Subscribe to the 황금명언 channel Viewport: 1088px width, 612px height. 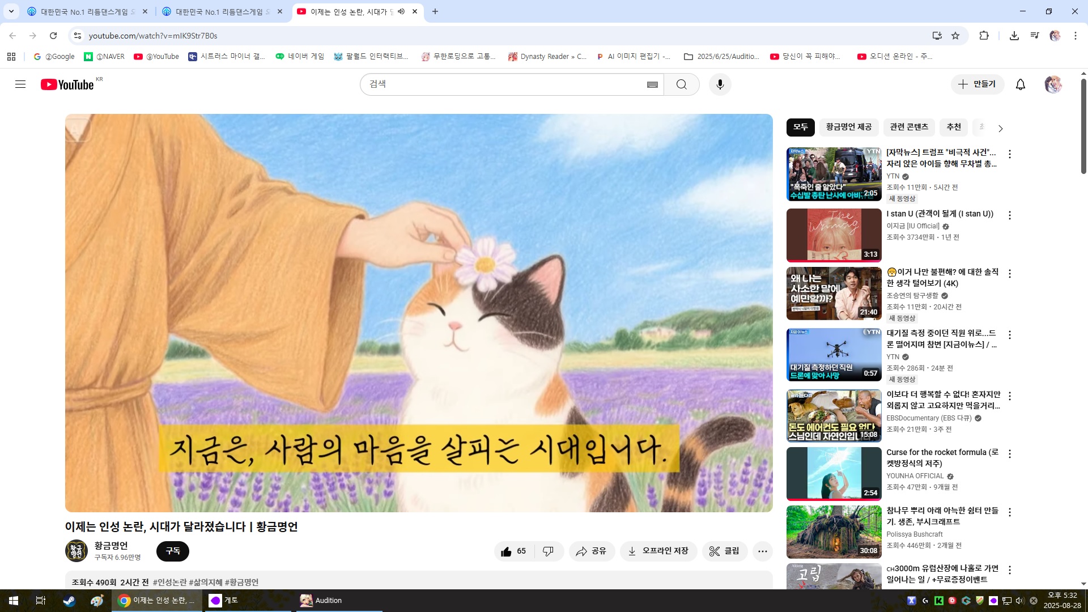pyautogui.click(x=172, y=551)
